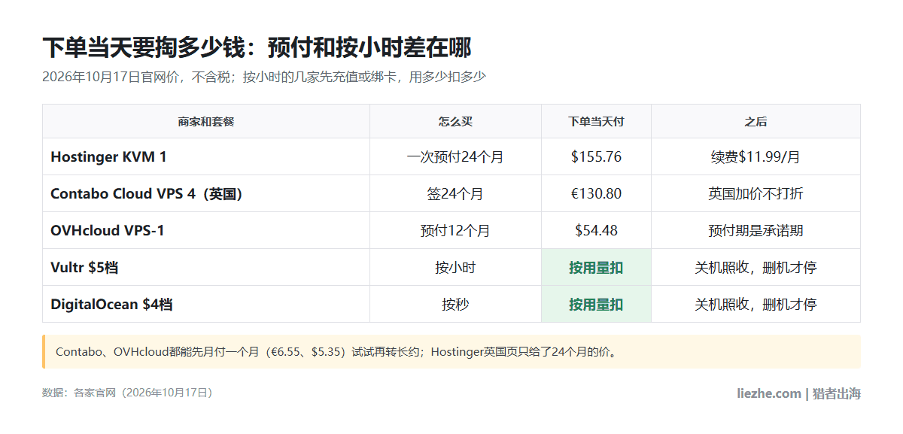This screenshot has height=434, width=903.
Task: Click the subtitle starting 2026年10月17日官网价
Action: coord(264,77)
